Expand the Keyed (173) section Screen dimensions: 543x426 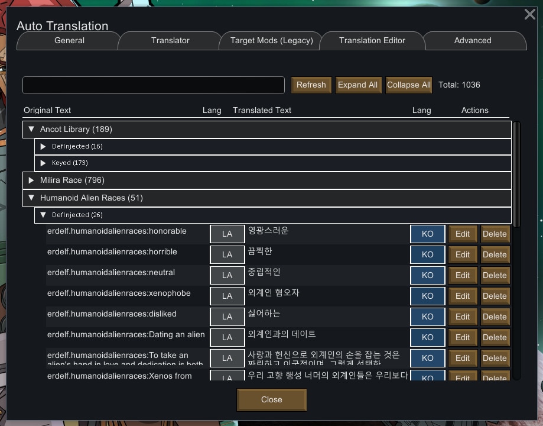[43, 163]
